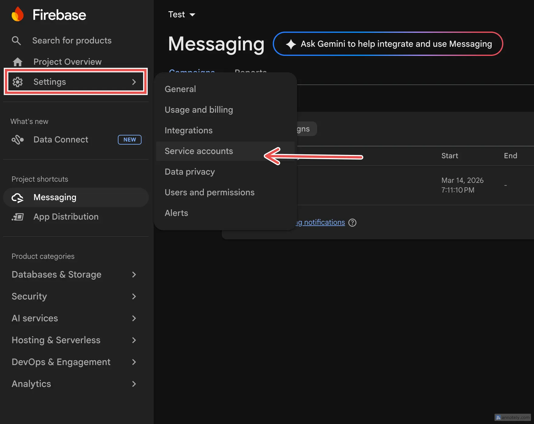Click the search magnifier icon
Screen dimensions: 534x424
coord(16,40)
